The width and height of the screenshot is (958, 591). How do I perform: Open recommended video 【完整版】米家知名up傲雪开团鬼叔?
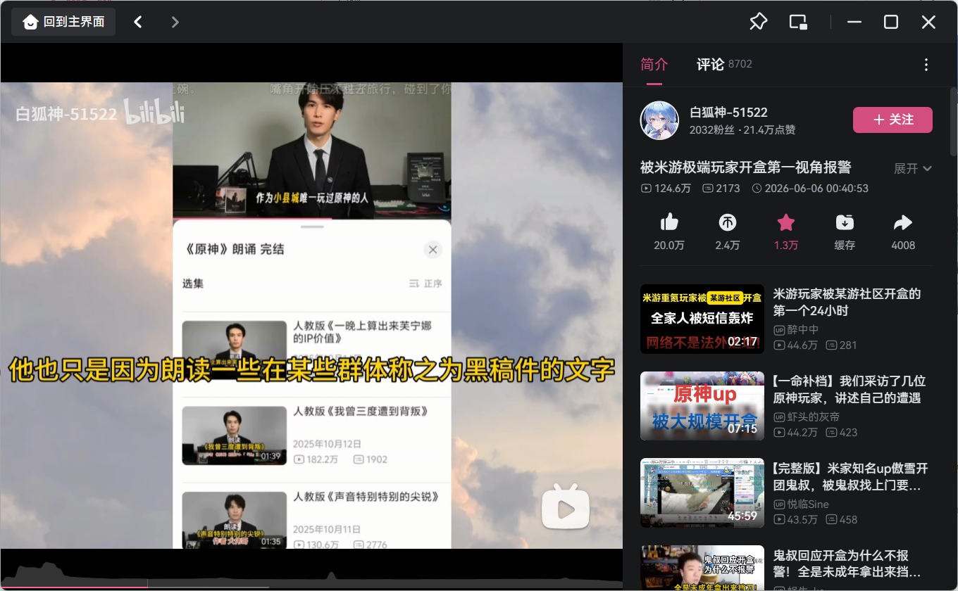point(850,476)
